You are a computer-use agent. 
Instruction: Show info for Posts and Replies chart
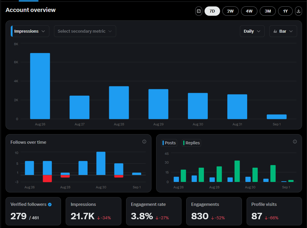[295, 142]
